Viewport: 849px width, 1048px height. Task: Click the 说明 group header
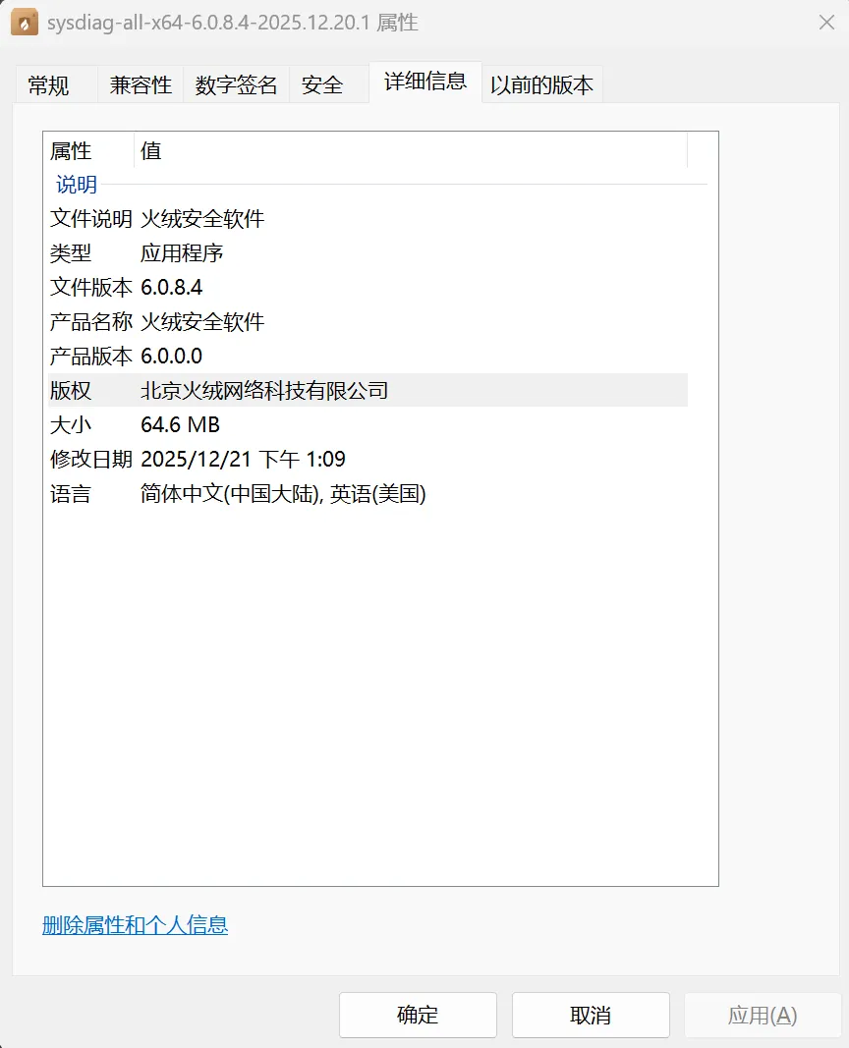coord(75,184)
